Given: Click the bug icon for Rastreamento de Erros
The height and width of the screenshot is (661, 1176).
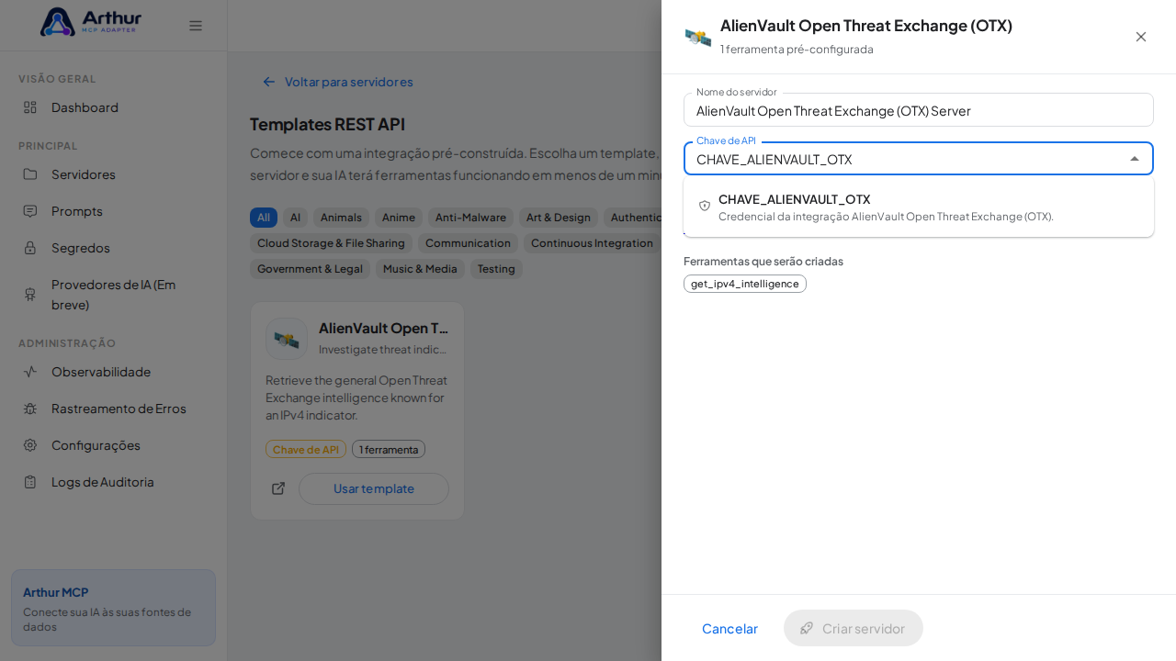Looking at the screenshot, I should [30, 409].
